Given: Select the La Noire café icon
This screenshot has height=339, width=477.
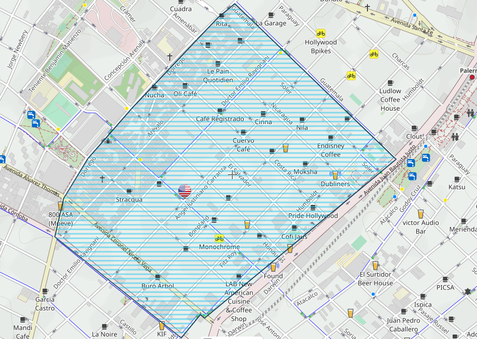Looking at the screenshot, I should (105, 327).
